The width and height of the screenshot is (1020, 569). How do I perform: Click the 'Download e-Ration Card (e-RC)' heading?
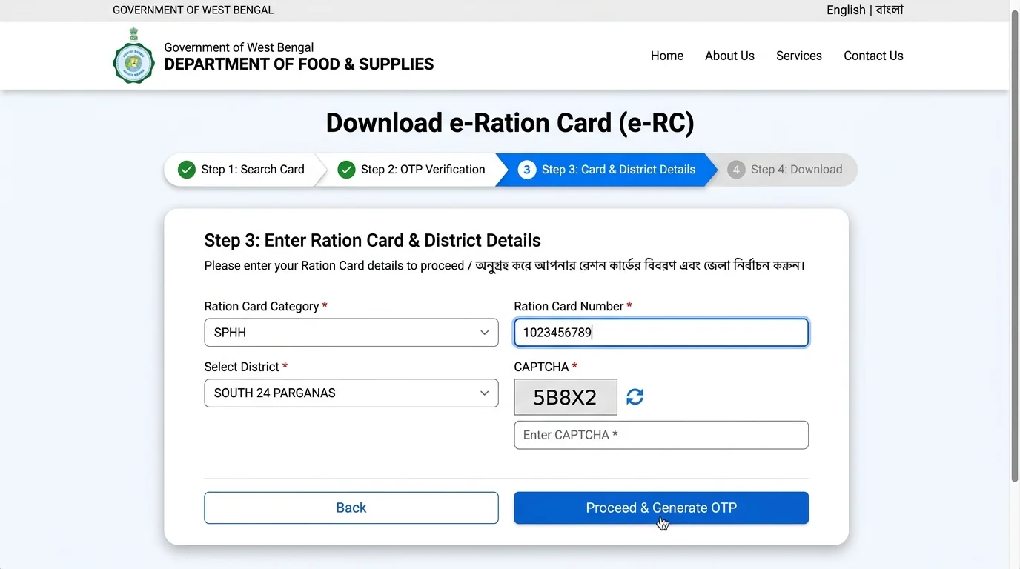coord(510,123)
